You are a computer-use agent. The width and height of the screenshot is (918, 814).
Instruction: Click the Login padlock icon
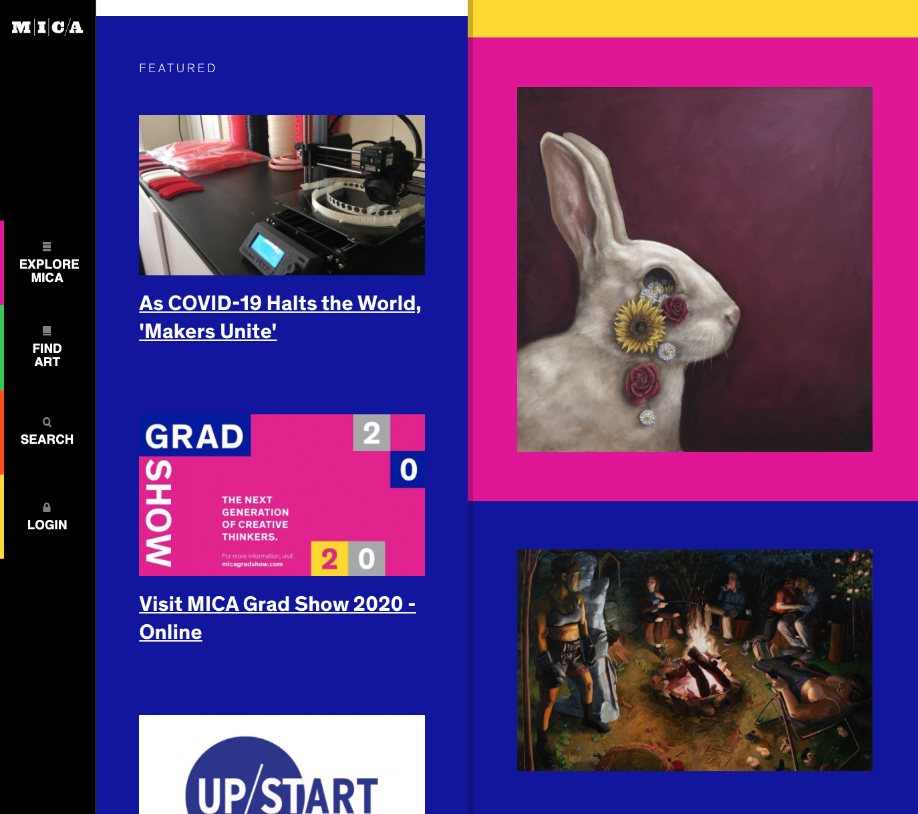tap(47, 507)
